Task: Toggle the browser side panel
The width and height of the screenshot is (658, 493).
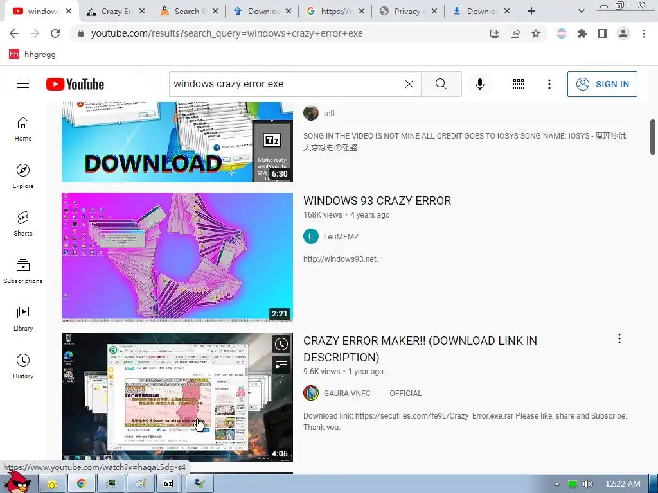Action: pyautogui.click(x=603, y=33)
